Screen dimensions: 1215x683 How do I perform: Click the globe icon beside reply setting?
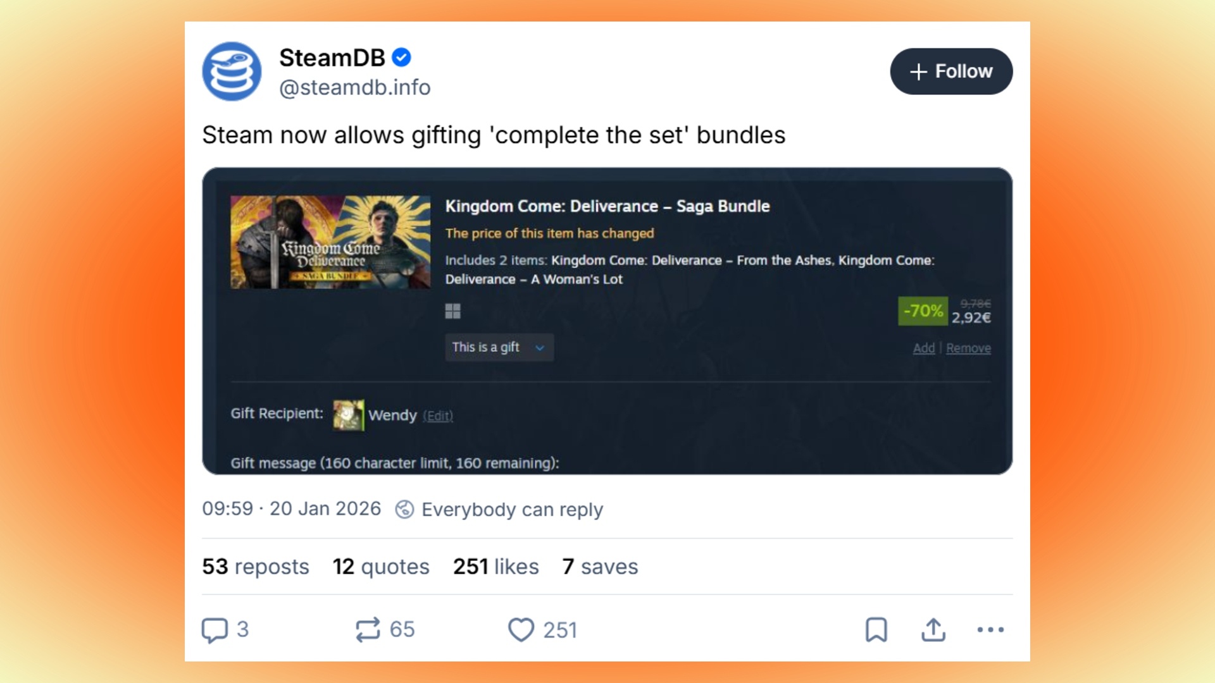click(404, 510)
